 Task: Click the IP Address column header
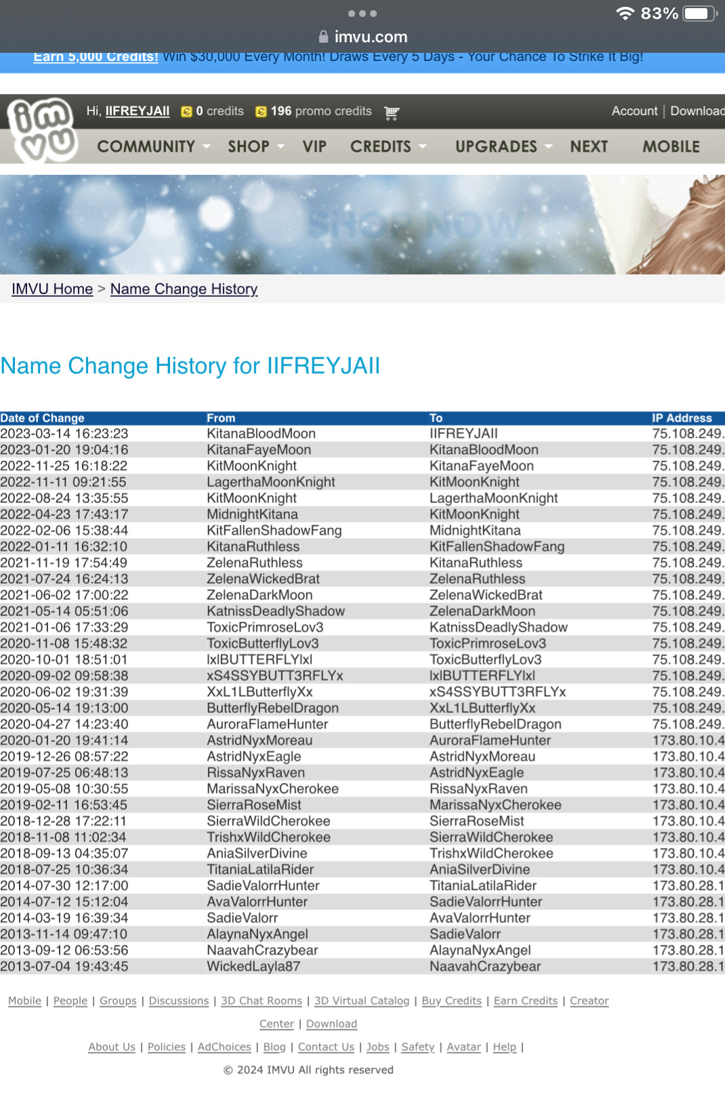point(682,418)
